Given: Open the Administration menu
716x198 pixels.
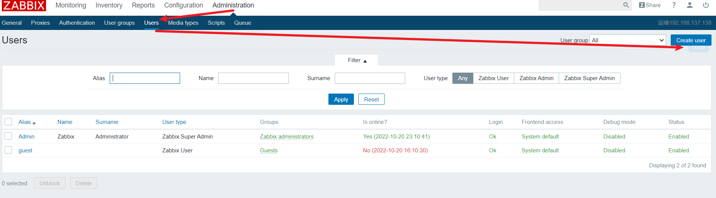Looking at the screenshot, I should coord(233,5).
